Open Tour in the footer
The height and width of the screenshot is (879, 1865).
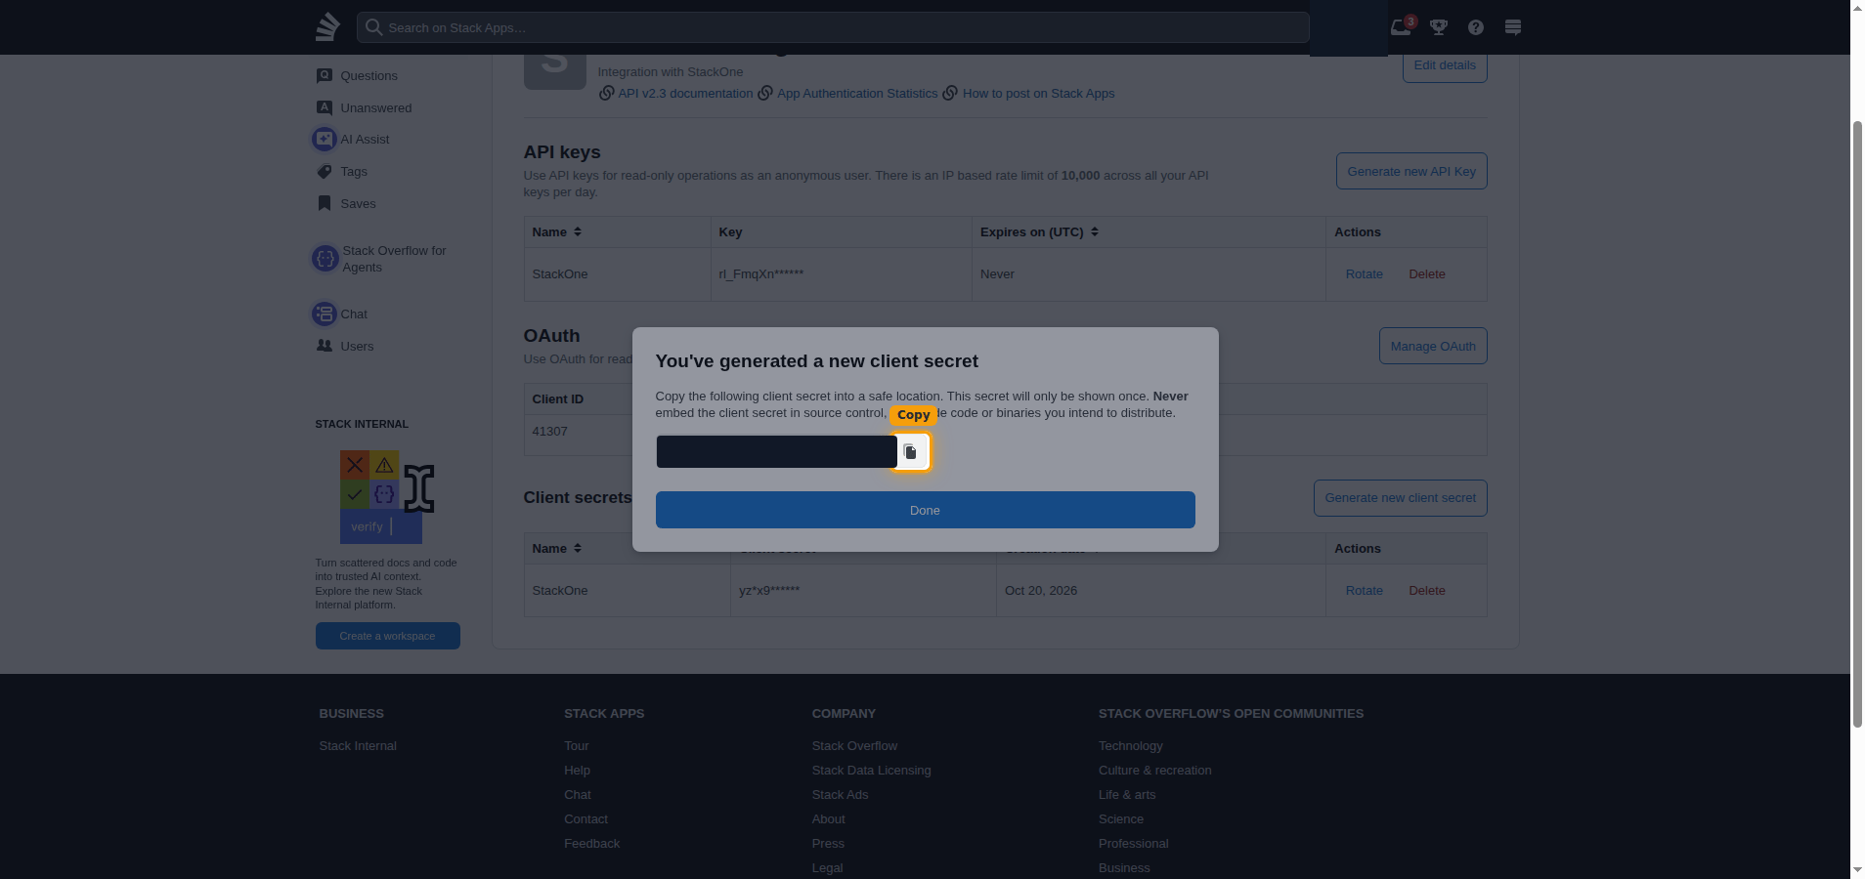coord(576,745)
